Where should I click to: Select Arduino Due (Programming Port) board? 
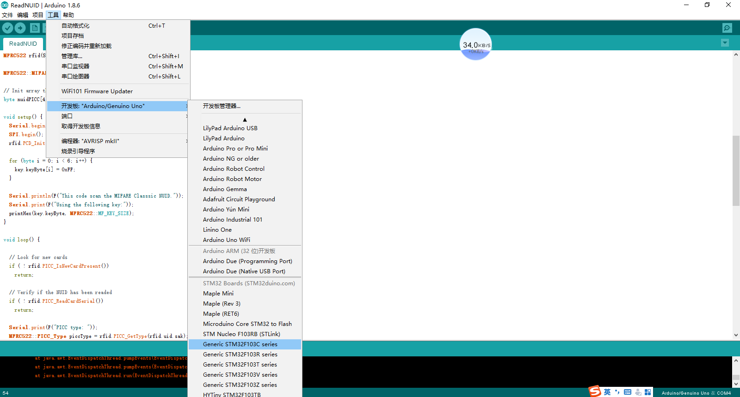point(245,261)
